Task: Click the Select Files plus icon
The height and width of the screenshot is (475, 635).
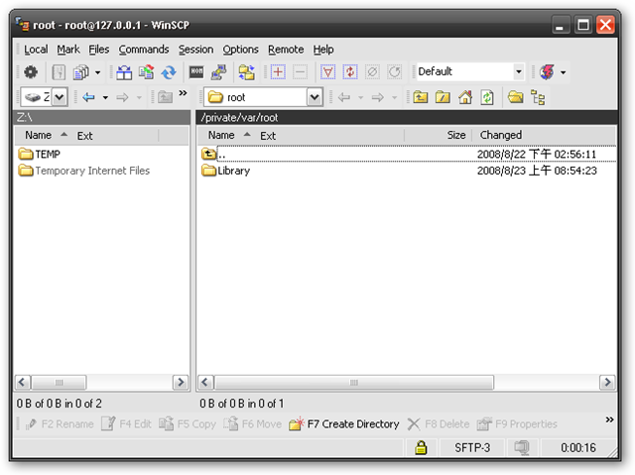Action: pos(278,72)
